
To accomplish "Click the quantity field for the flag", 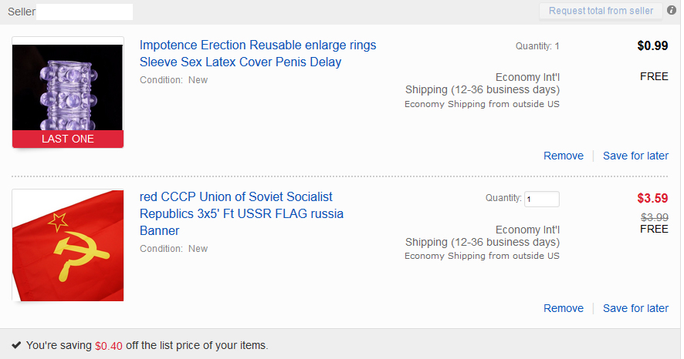I will pos(541,199).
